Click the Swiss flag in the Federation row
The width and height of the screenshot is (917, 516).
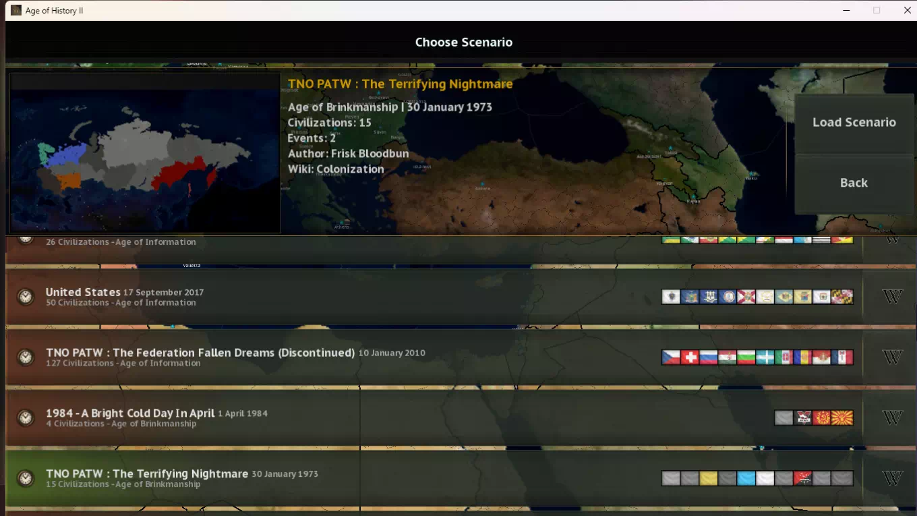pyautogui.click(x=690, y=357)
